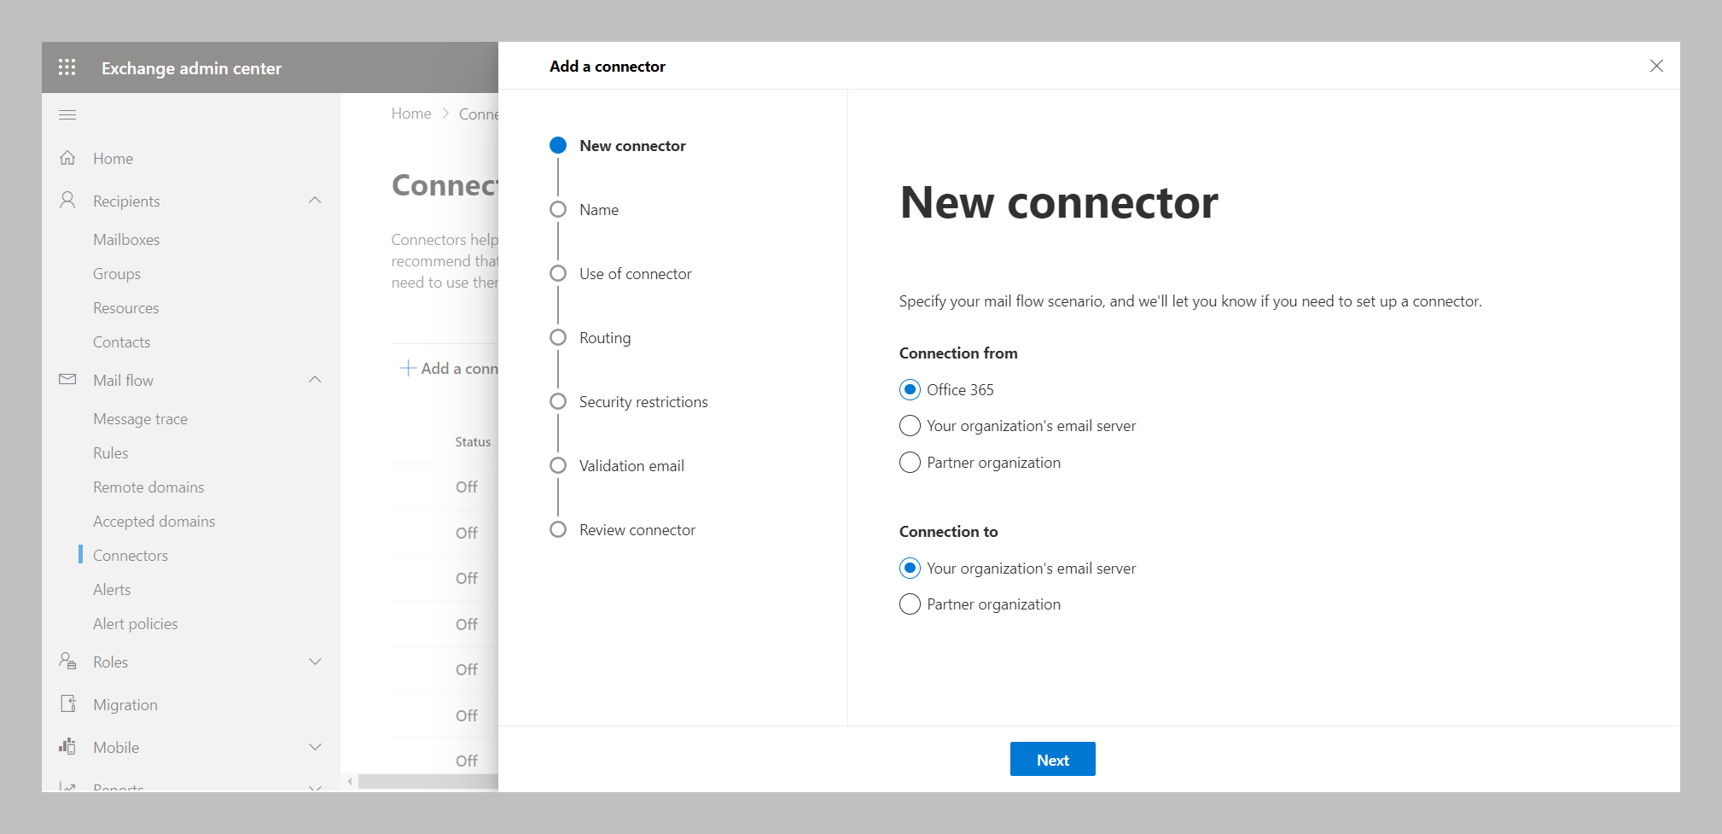
Task: Choose Partner organization under Connection from
Action: pyautogui.click(x=910, y=462)
